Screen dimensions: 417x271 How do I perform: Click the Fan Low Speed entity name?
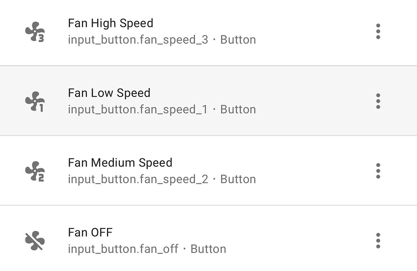[x=109, y=93]
